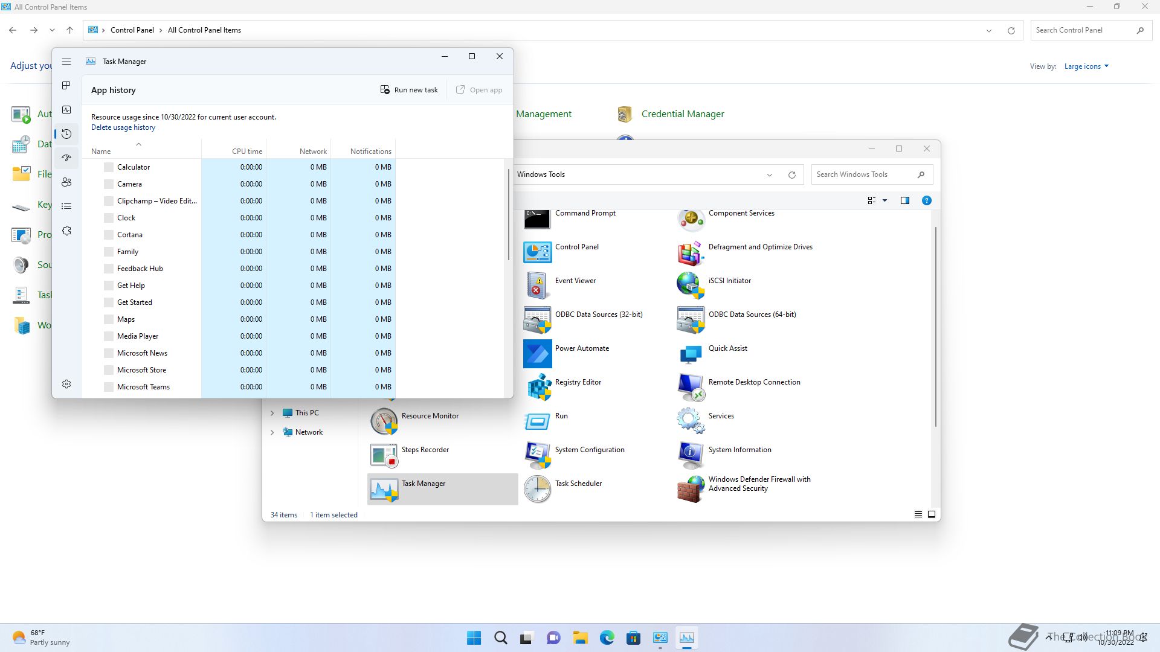Viewport: 1160px width, 652px height.
Task: Switch Windows Tools to details view
Action: click(918, 514)
